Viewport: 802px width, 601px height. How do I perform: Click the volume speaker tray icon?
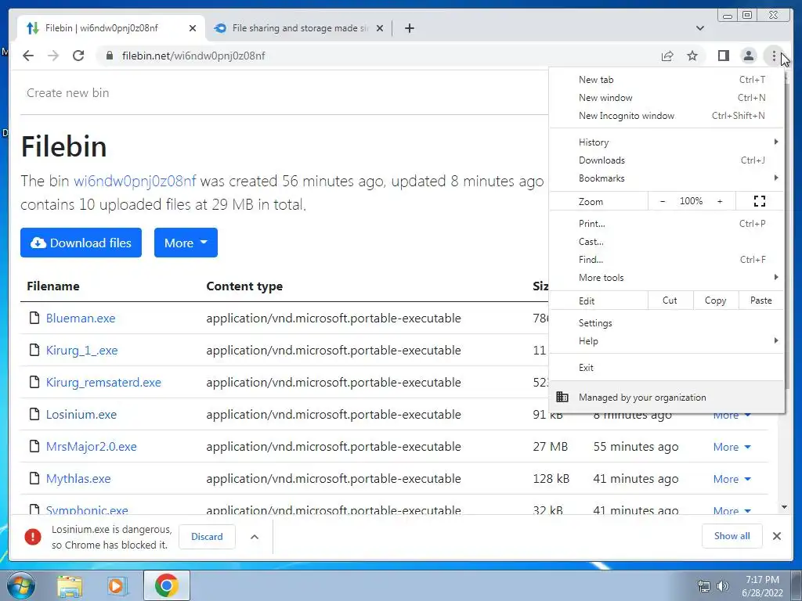tap(723, 586)
